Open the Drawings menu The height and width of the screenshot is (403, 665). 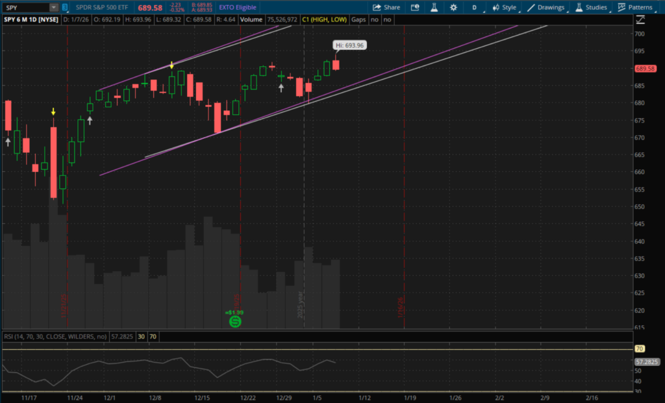(546, 7)
